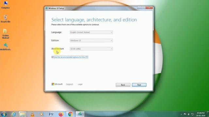Open the Support link

tap(70, 84)
